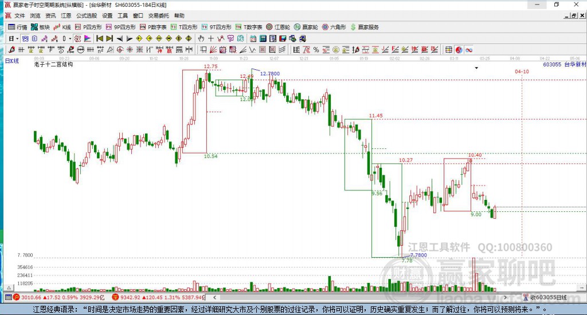Toggle the red framed pattern icon
Screen dimensions: 587x315
click(x=77, y=38)
